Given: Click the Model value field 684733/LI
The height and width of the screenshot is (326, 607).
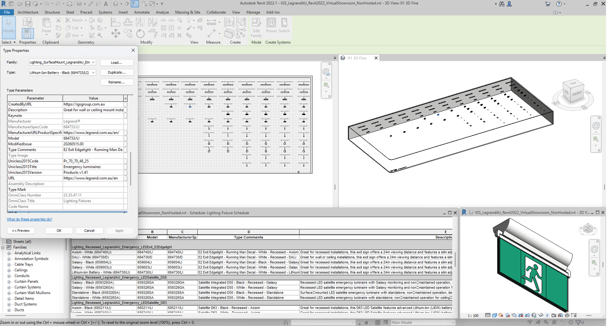Looking at the screenshot, I should [93, 139].
